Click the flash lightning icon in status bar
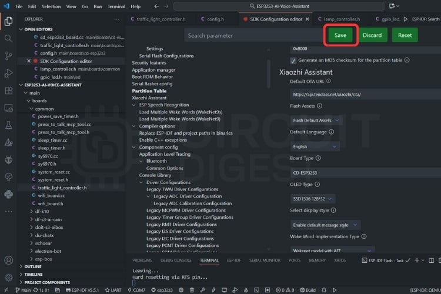This screenshot has height=294, width=441. pyautogui.click(x=213, y=290)
